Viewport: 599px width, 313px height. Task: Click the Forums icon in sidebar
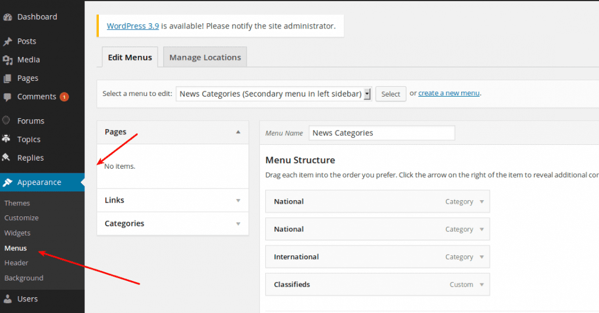(6, 121)
